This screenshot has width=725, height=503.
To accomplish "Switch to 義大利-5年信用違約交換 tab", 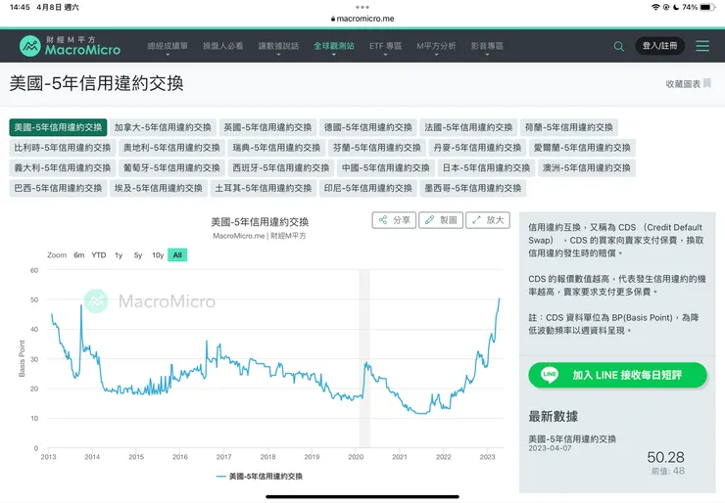I will coord(63,168).
